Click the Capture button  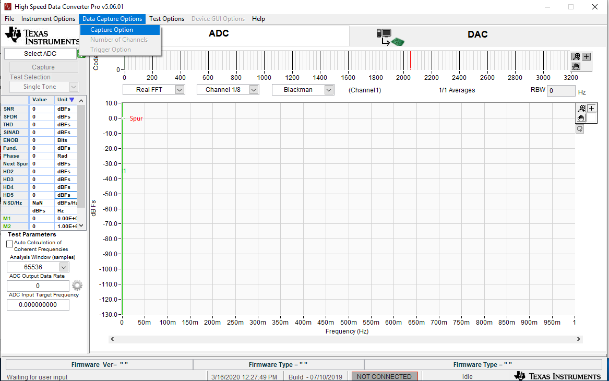tap(43, 67)
